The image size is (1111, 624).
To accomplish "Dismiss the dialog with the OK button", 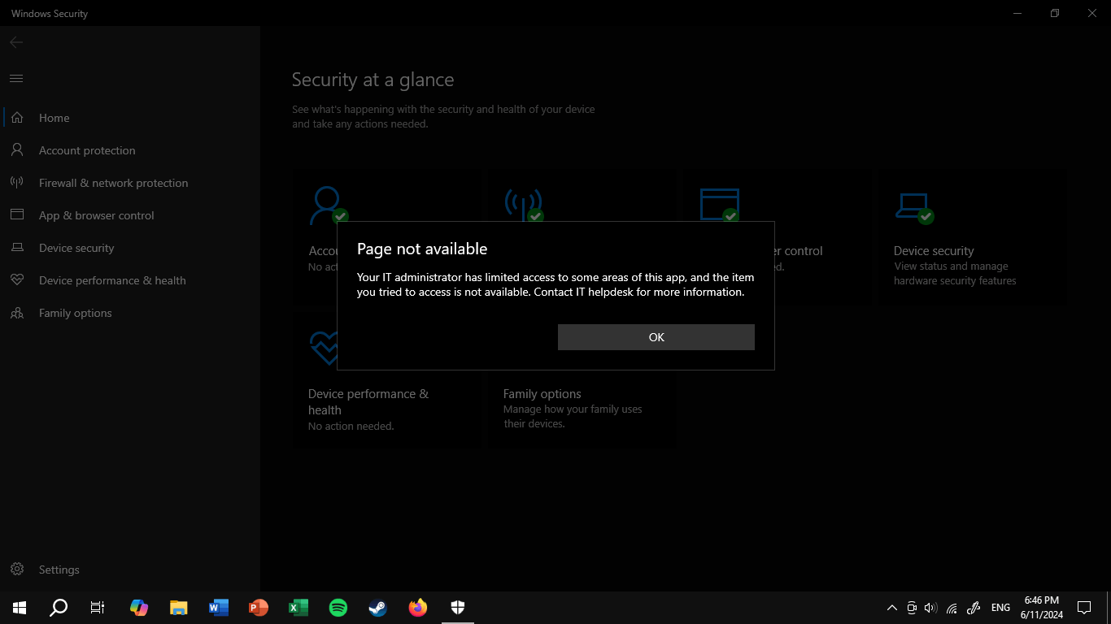I will click(656, 337).
